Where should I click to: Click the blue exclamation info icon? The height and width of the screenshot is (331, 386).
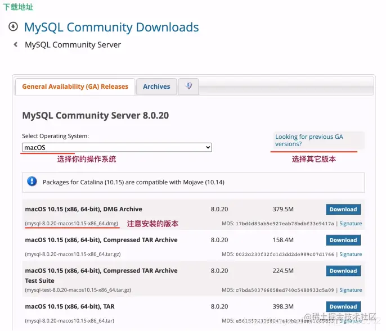click(32, 182)
